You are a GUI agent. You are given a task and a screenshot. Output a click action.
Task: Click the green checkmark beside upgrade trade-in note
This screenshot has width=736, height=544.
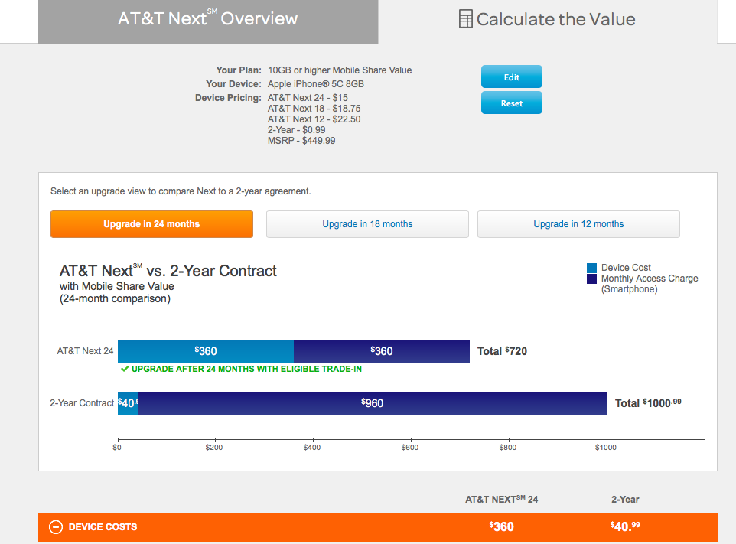pos(125,369)
